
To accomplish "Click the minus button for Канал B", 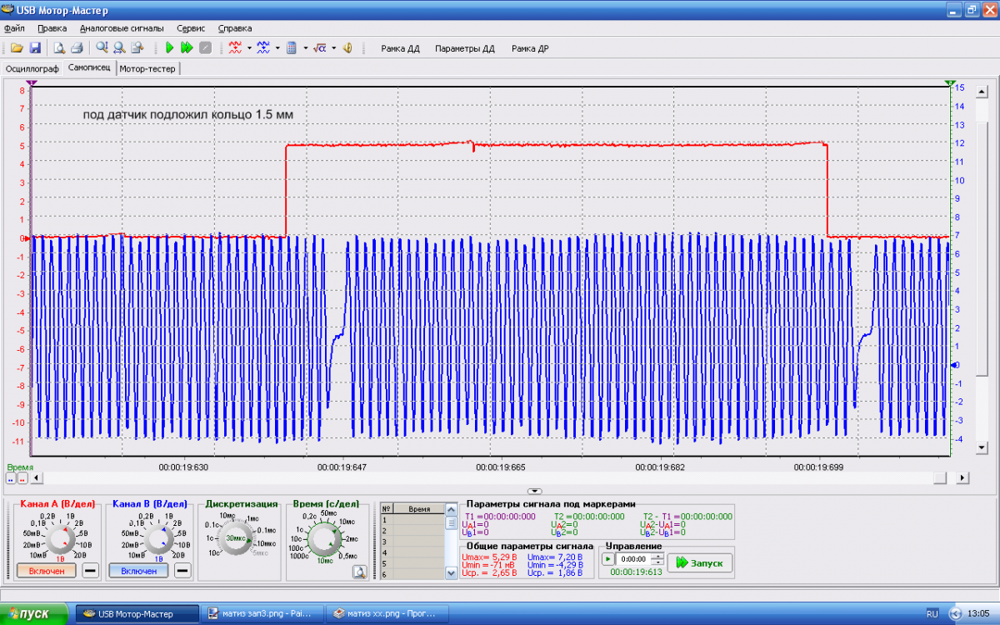I will [x=182, y=571].
